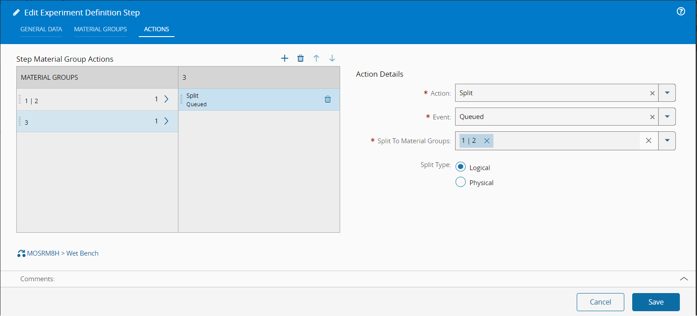
Task: Select the Logical split type
Action: [x=460, y=167]
